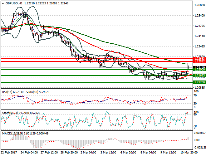206x156 pixels.
Task: Click the ->MA(18) 56.9679 label
Action: [x=37, y=92]
